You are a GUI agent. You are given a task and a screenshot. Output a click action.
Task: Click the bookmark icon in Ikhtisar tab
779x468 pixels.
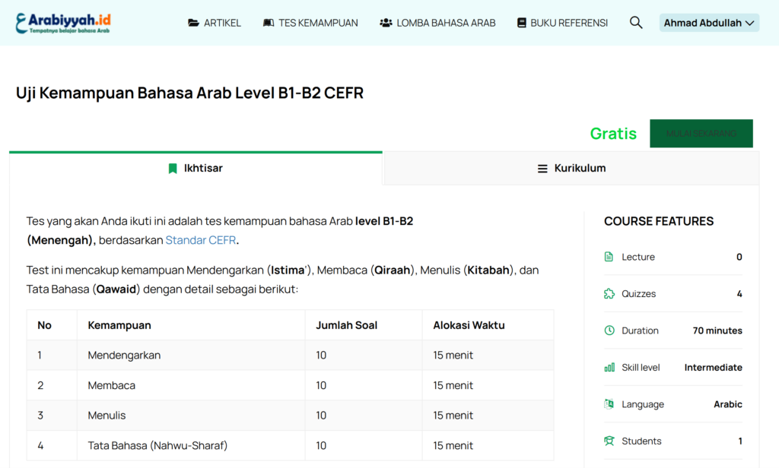coord(173,169)
